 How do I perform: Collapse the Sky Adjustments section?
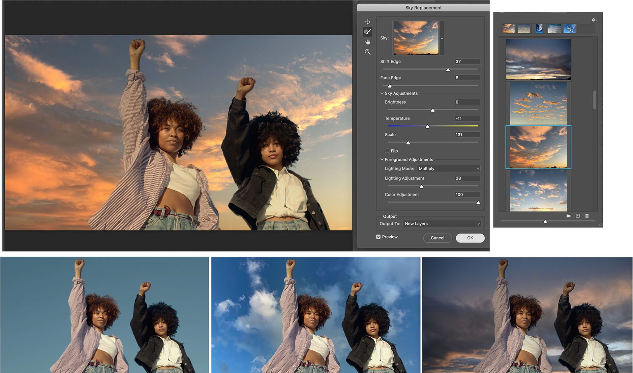click(381, 93)
